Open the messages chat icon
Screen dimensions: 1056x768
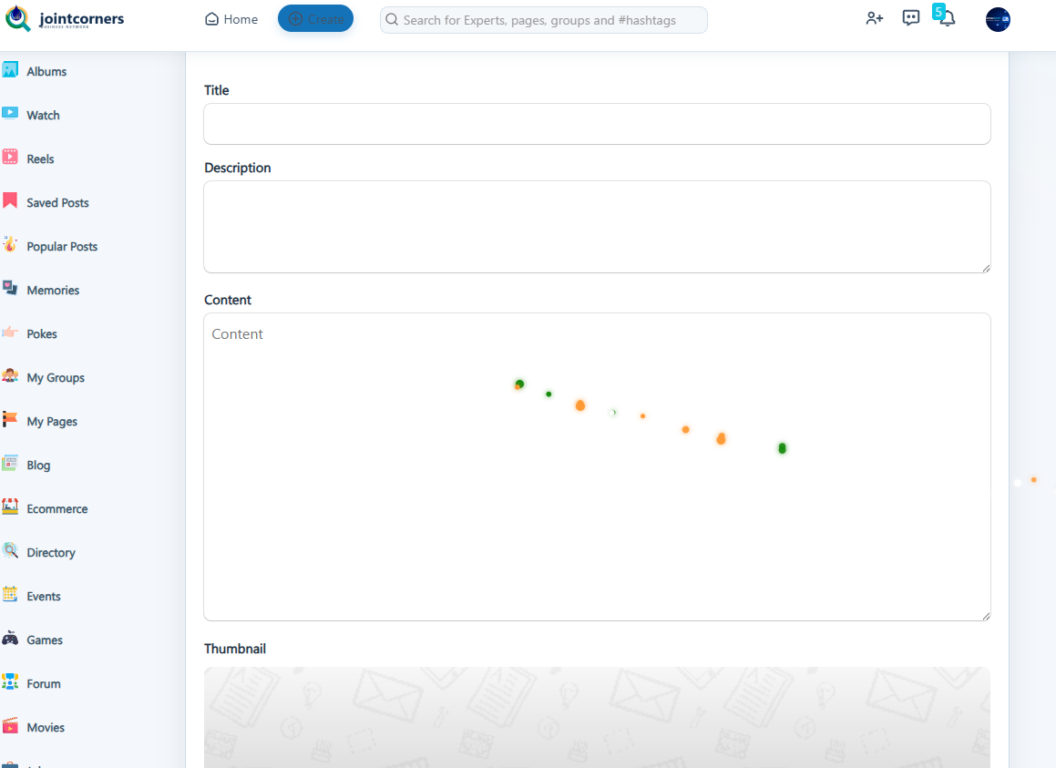(910, 18)
